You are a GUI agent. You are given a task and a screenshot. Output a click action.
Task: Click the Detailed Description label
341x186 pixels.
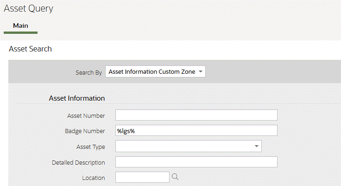(78, 162)
